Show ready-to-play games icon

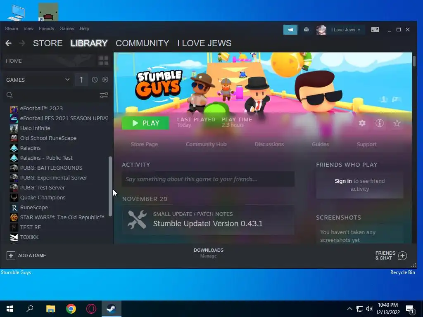coord(105,80)
